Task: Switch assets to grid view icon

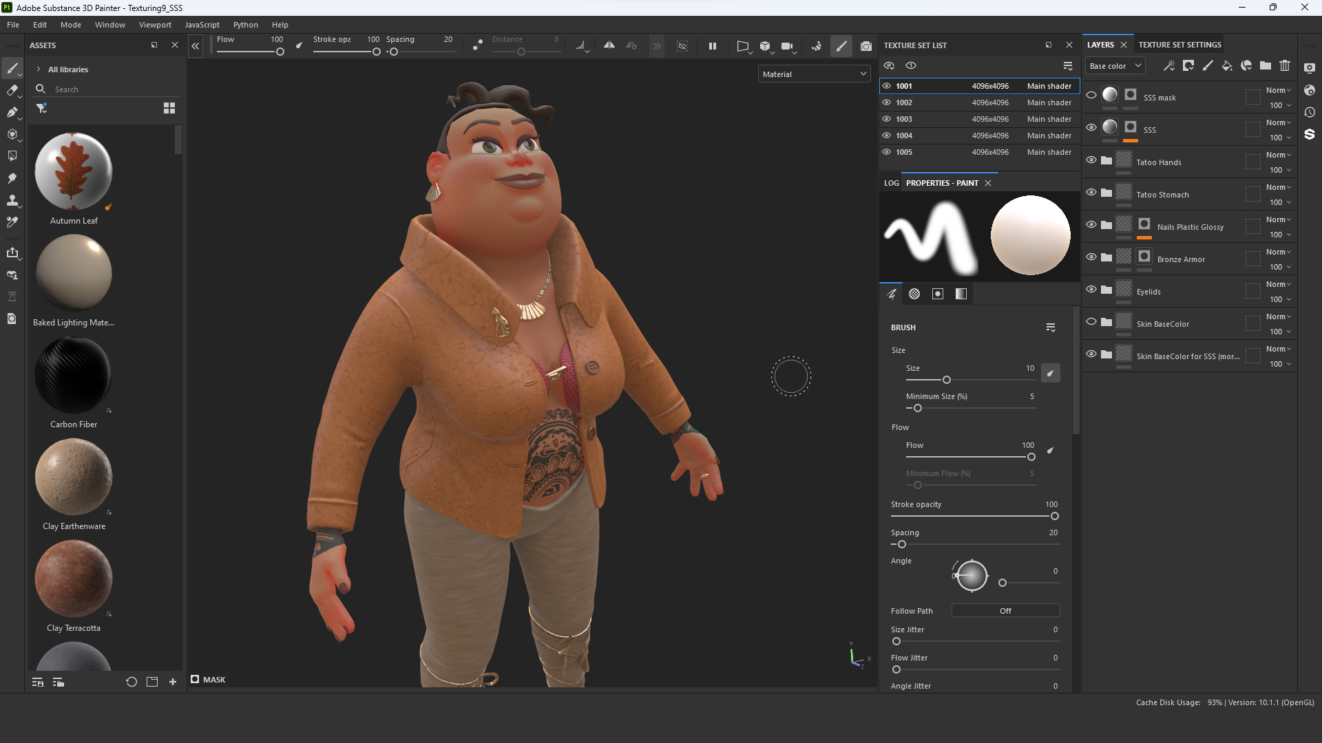Action: (x=169, y=108)
